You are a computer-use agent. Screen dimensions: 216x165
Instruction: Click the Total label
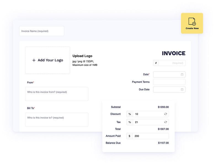[x=118, y=129]
